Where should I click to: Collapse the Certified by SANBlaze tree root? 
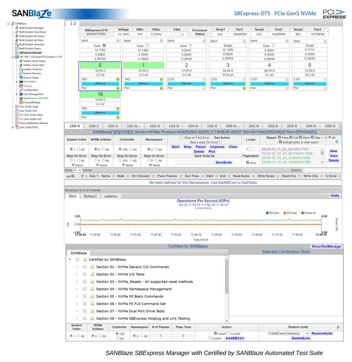70,260
